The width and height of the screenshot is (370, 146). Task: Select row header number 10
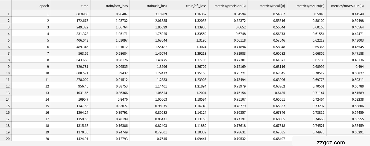[x=6, y=73]
